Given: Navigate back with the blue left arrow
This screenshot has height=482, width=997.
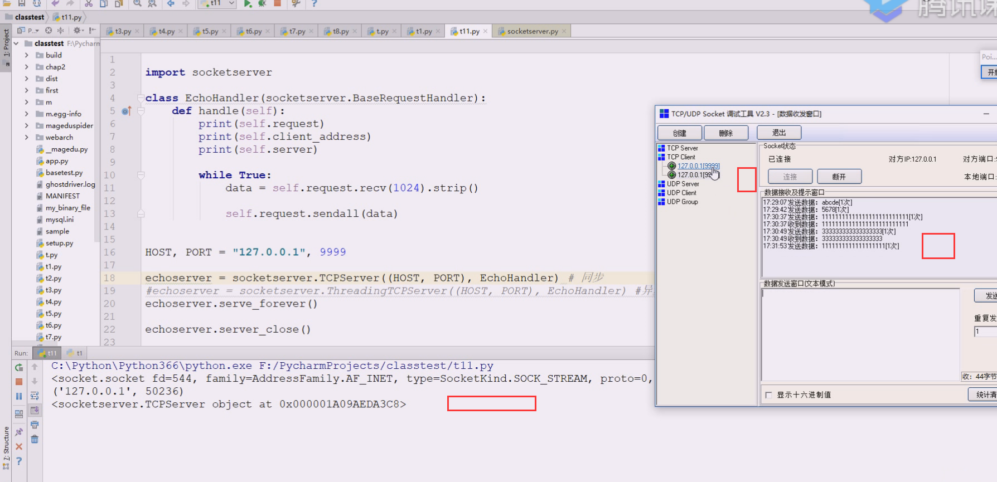Looking at the screenshot, I should 171,3.
